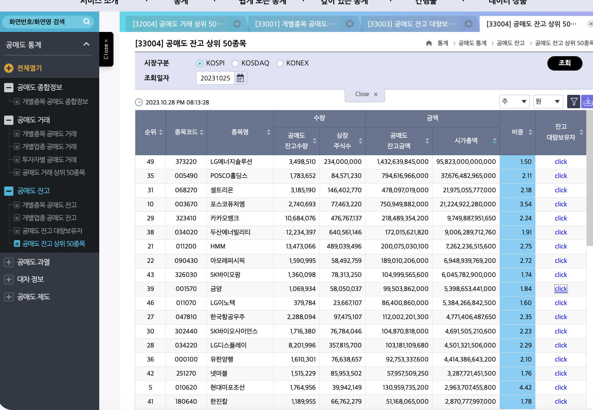Click the click link for 카카오뱅크 row
593x410 pixels.
pyautogui.click(x=561, y=218)
